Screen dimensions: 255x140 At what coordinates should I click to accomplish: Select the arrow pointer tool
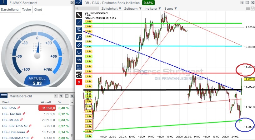click(x=79, y=15)
